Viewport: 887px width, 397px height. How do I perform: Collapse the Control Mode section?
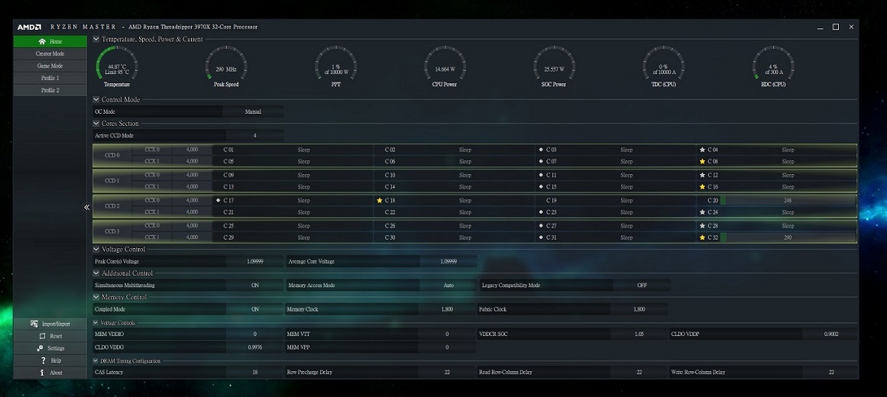pos(96,99)
